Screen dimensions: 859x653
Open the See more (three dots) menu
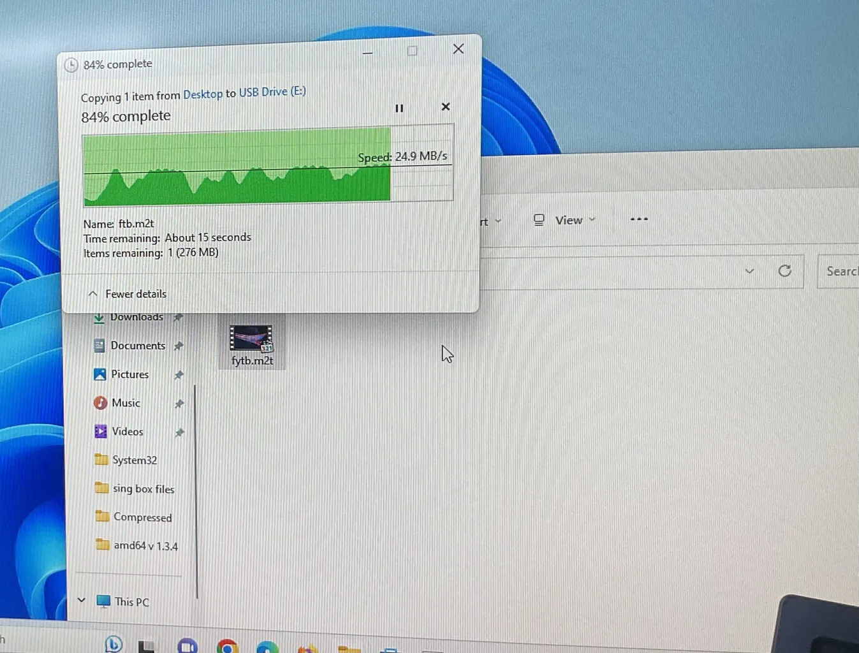click(x=639, y=219)
